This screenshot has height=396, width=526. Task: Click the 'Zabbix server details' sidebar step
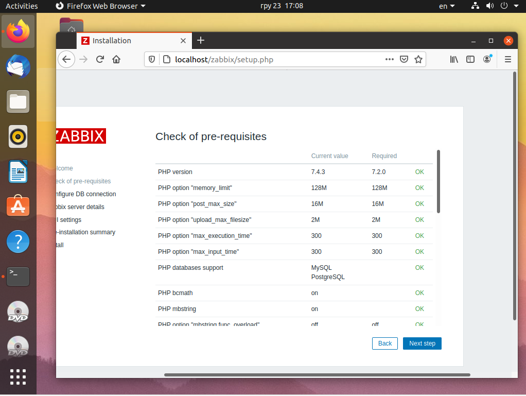coord(80,206)
